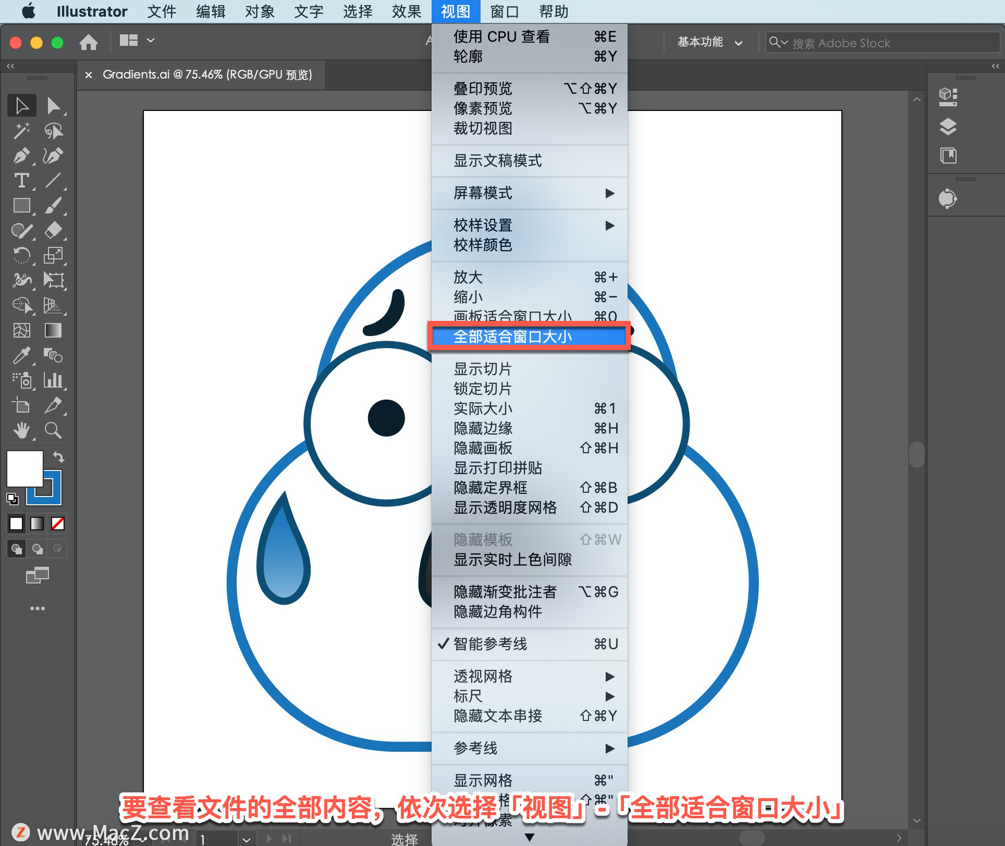Viewport: 1005px width, 846px height.
Task: Select the Type tool
Action: (x=21, y=181)
